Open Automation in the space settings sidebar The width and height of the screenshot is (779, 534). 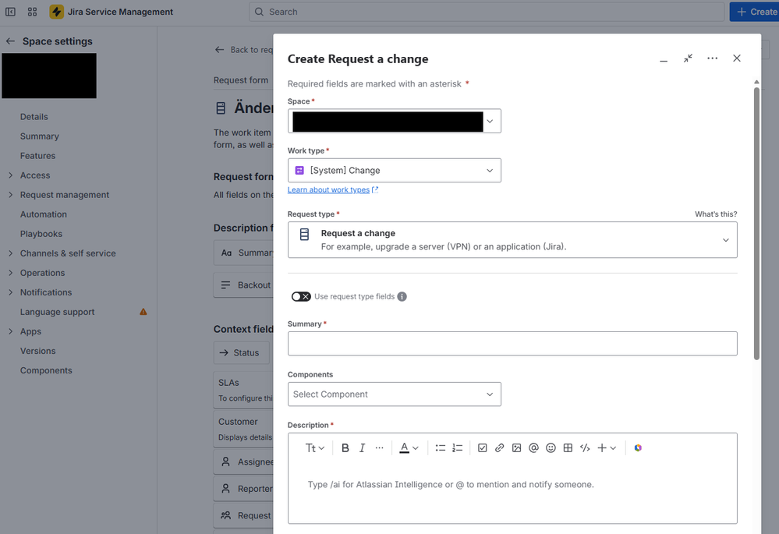(43, 214)
